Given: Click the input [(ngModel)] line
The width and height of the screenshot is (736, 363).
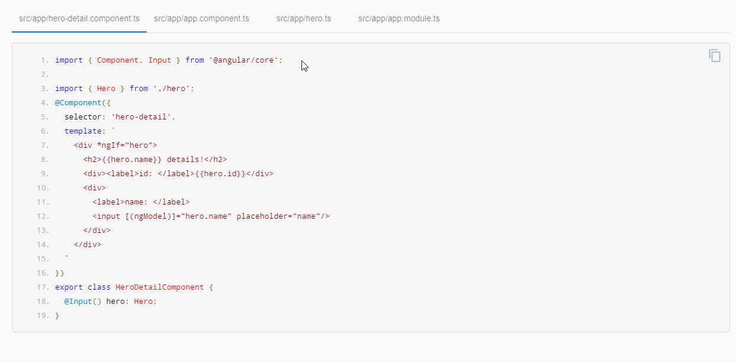Looking at the screenshot, I should coord(211,216).
